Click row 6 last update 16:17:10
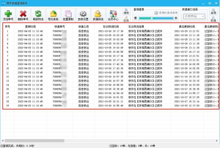 187,52
